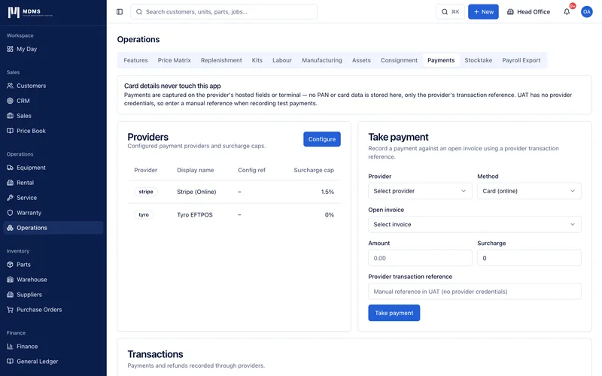Focus the global search field

(x=223, y=12)
